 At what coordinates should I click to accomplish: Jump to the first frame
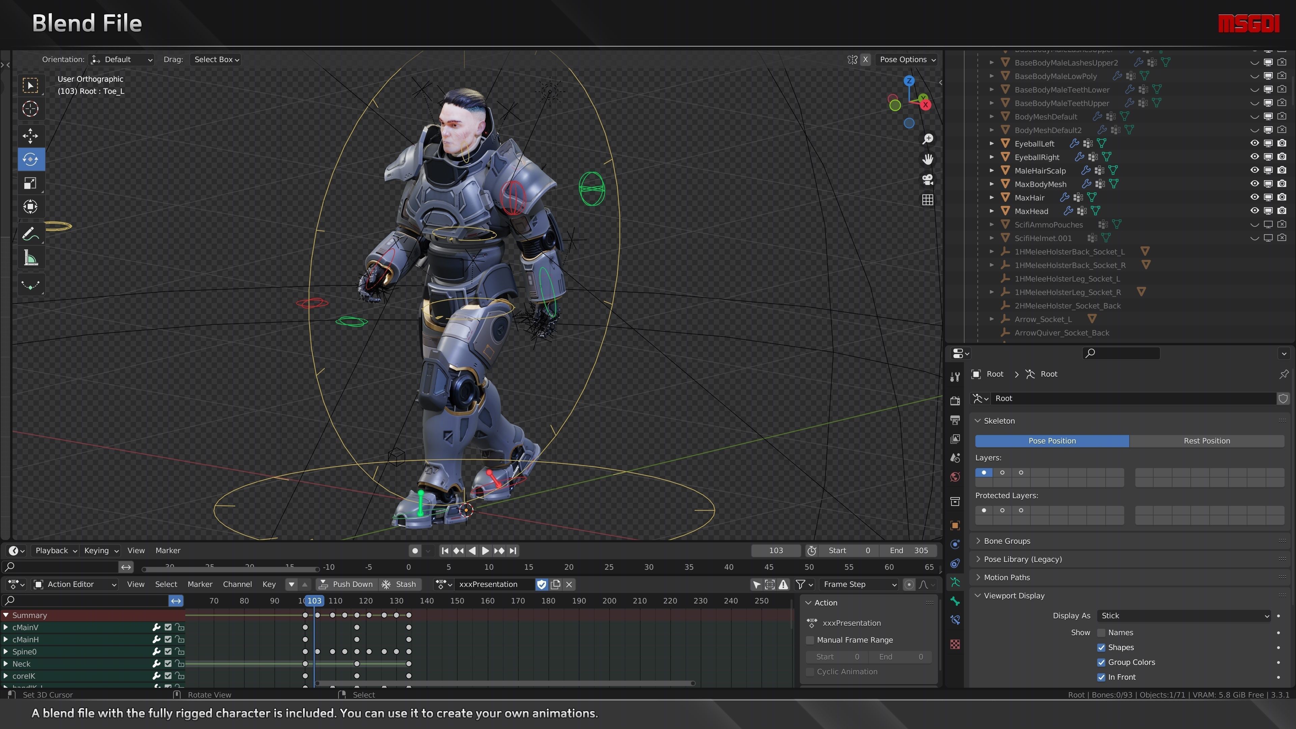click(445, 551)
